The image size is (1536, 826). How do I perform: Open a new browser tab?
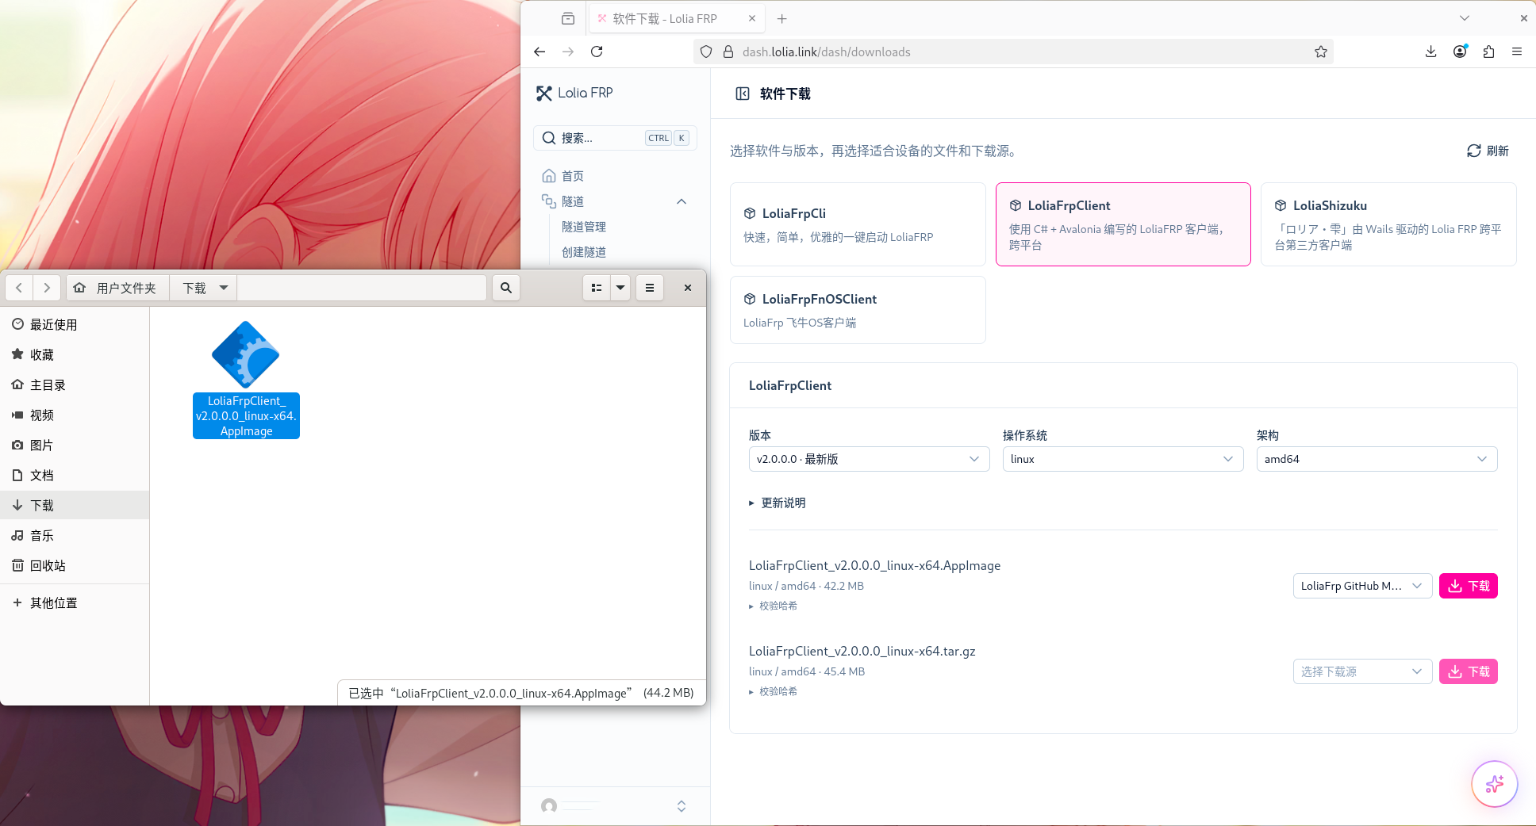pos(782,18)
